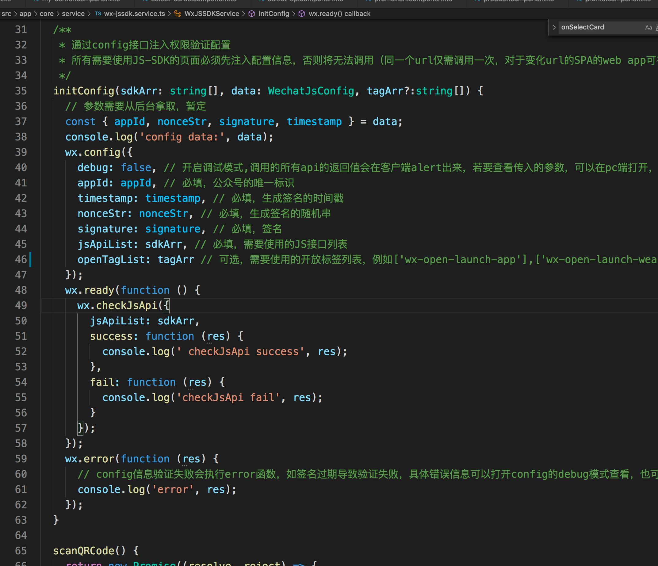Click line number 35 in the gutter

pos(21,91)
